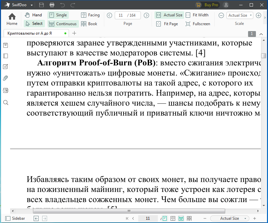This screenshot has height=223, width=268.
Task: Click the Fit Width button
Action: pyautogui.click(x=197, y=15)
